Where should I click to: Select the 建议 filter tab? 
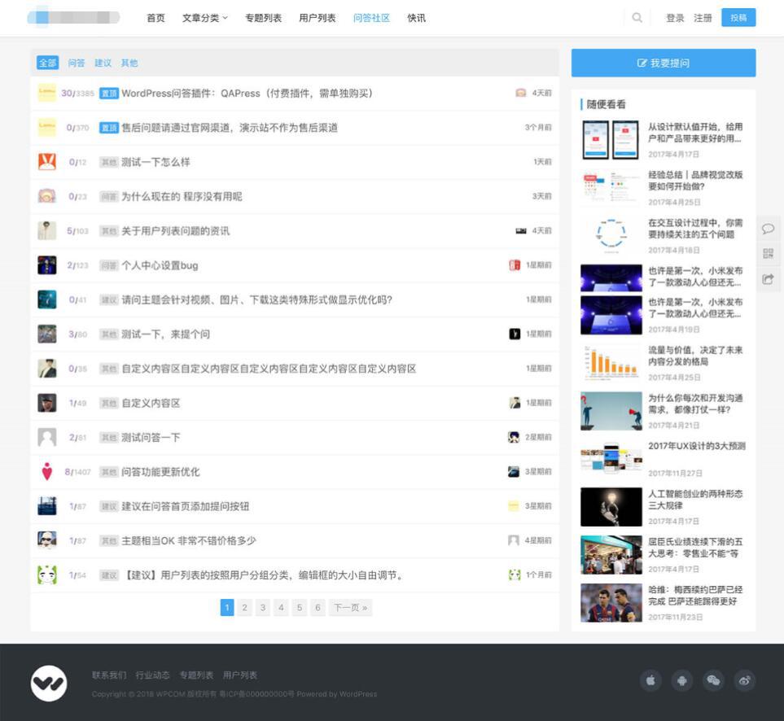tap(103, 63)
